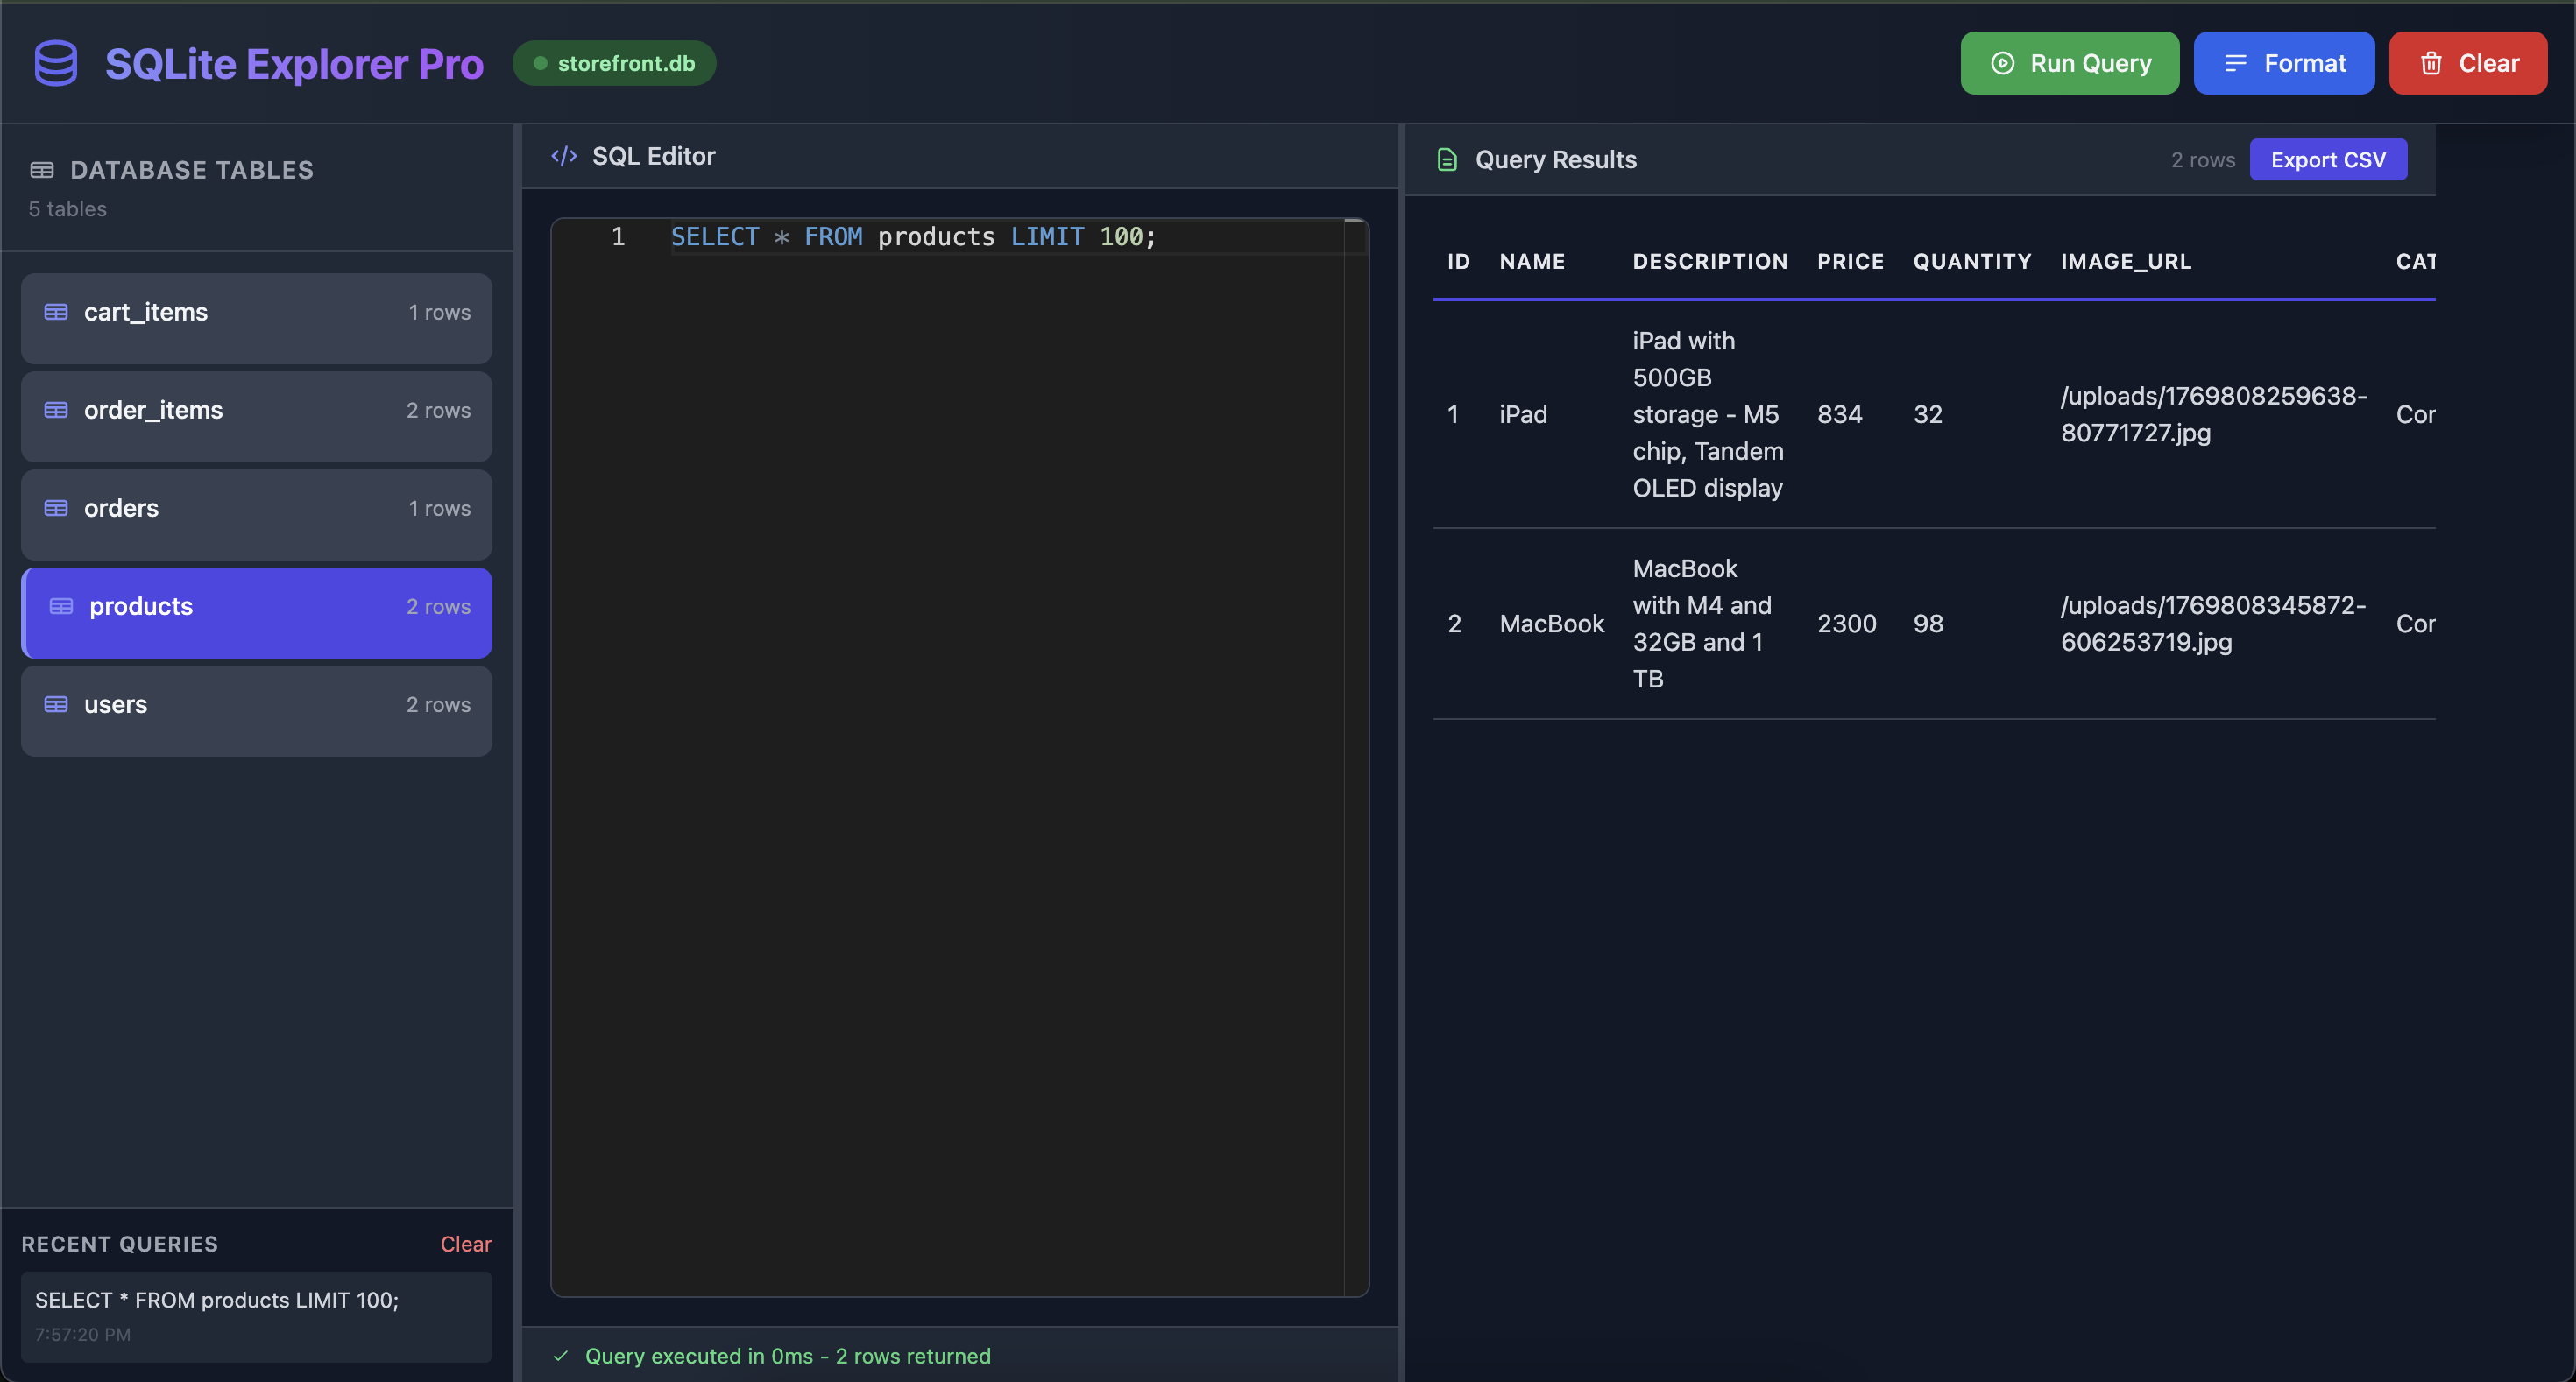This screenshot has height=1382, width=2576.
Task: Select the orders table
Action: point(256,509)
